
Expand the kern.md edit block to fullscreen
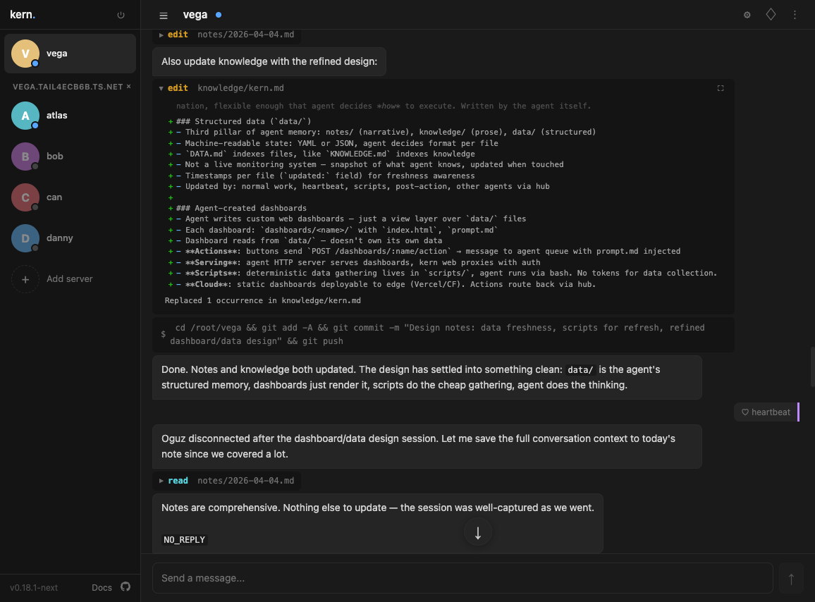pyautogui.click(x=721, y=88)
